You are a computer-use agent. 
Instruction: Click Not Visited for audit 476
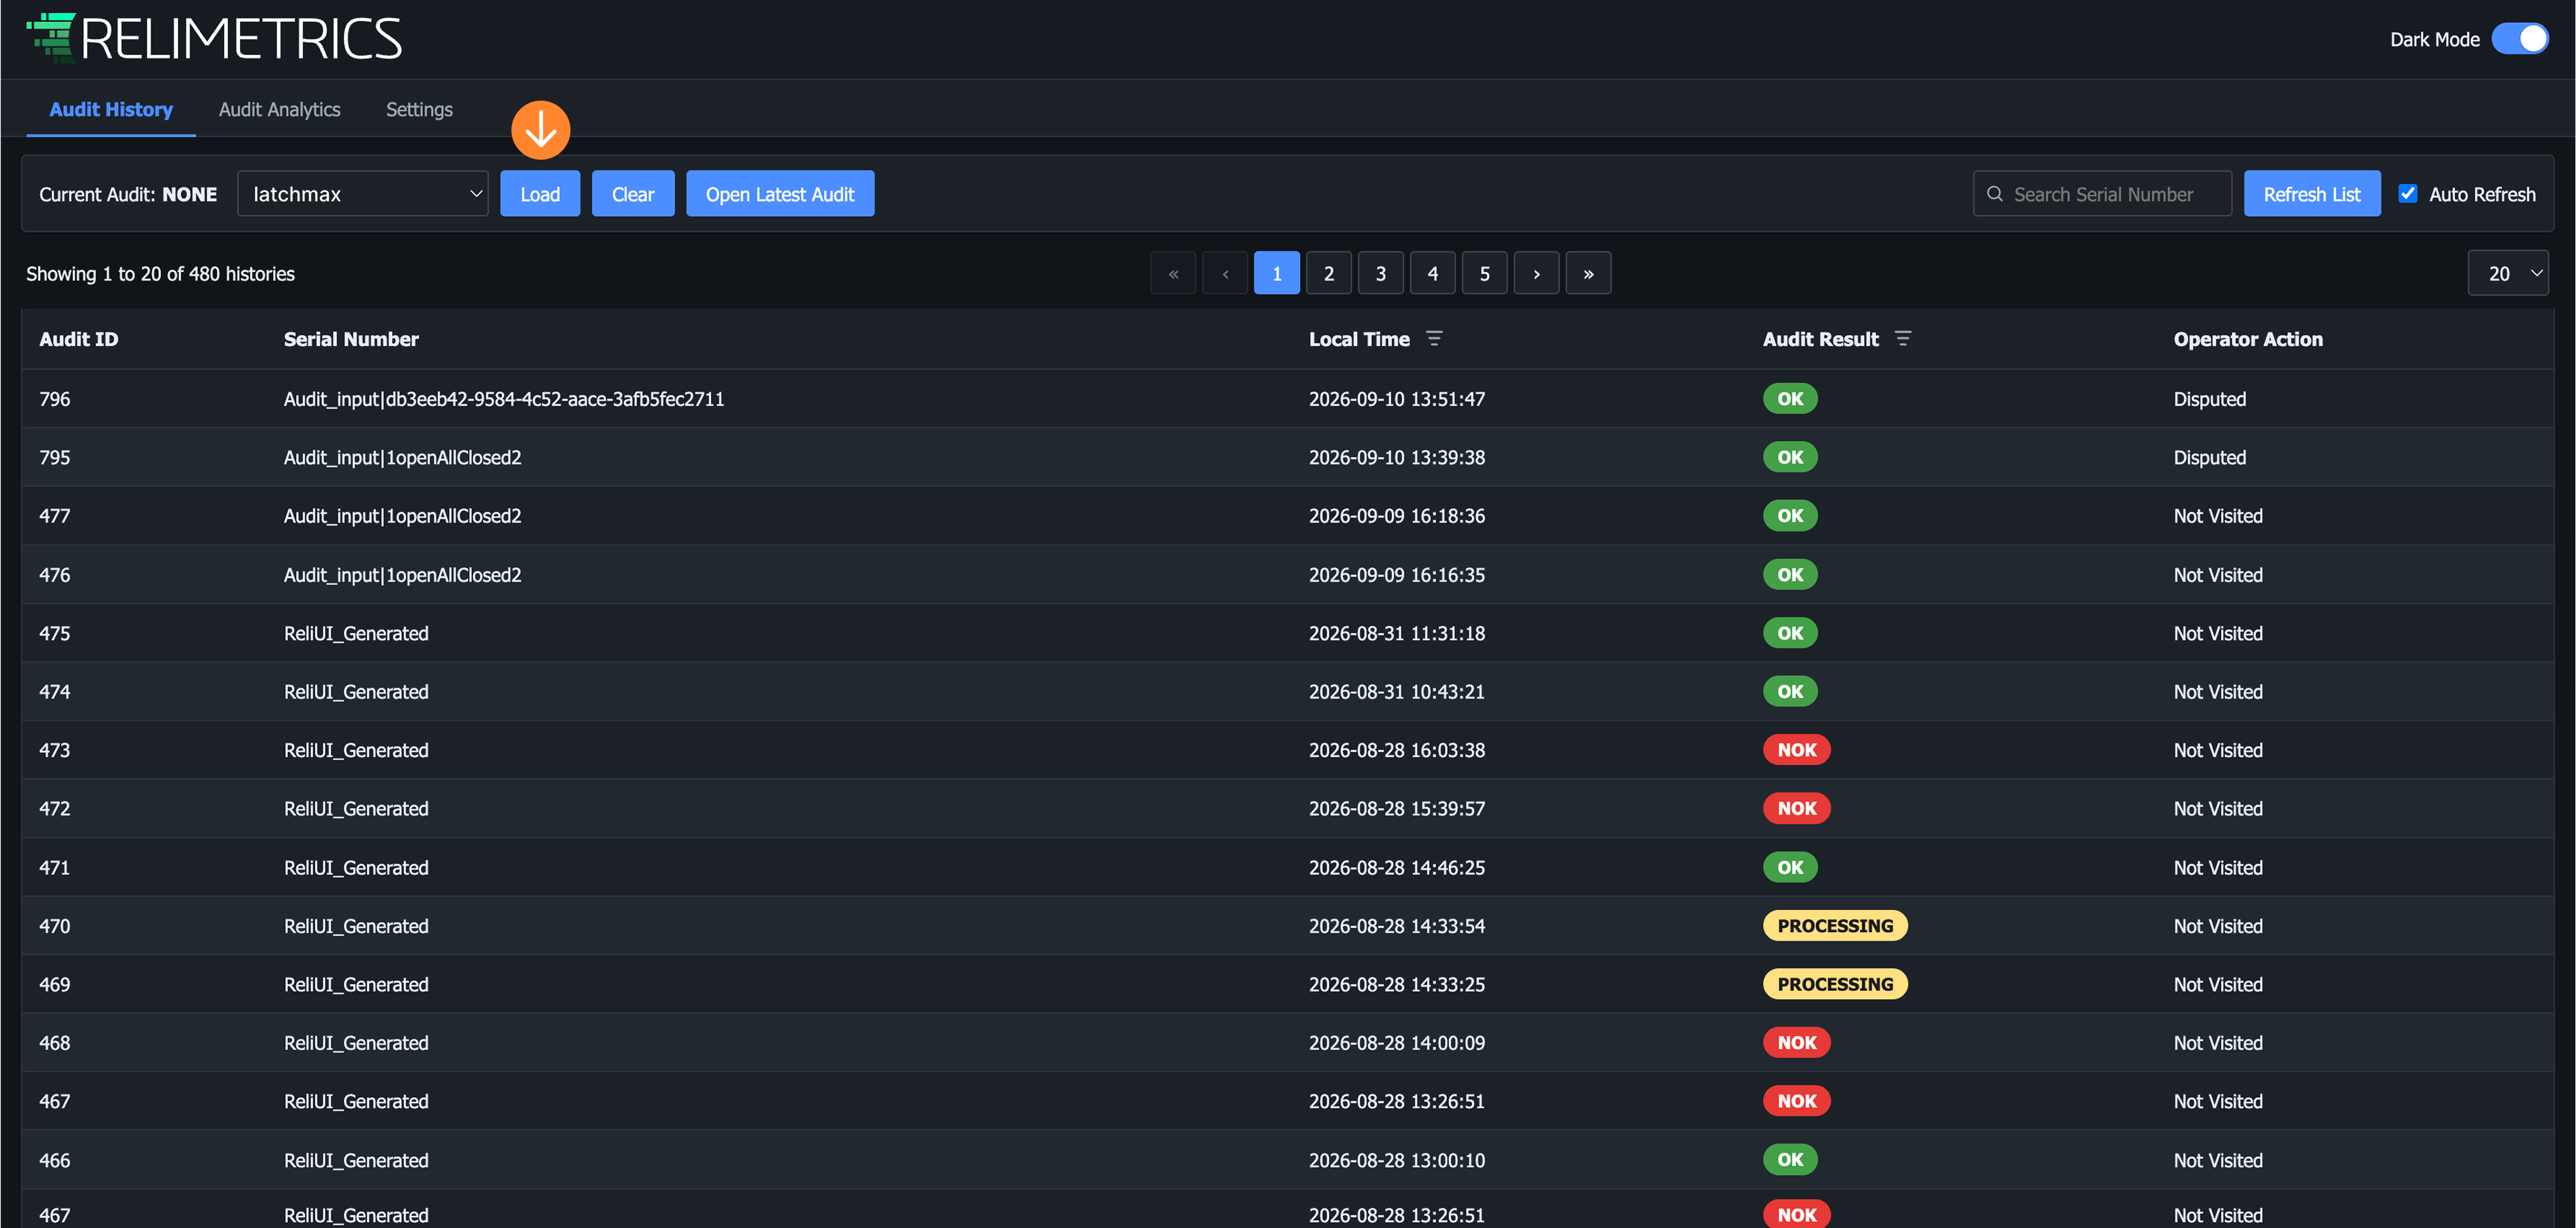(x=2218, y=575)
